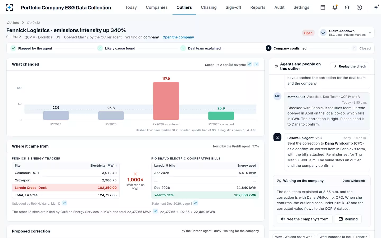Viewport: 381px width, 238px height.
Task: Launch the sparkle AI assistant icon
Action: pos(376,7)
